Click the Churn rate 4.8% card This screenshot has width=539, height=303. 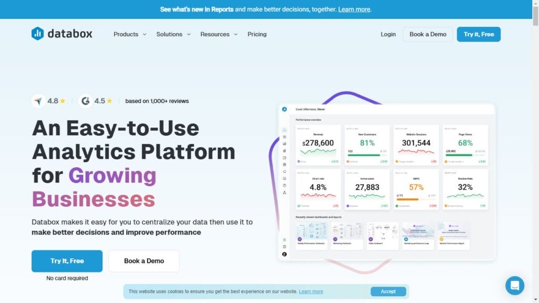pos(318,189)
